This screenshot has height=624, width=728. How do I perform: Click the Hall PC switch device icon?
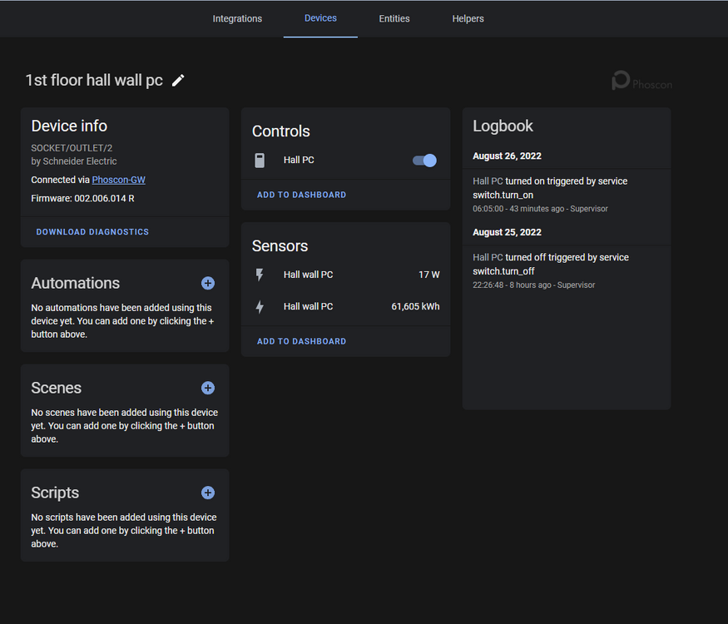(260, 161)
